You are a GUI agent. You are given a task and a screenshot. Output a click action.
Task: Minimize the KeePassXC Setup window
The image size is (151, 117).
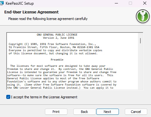[116, 3]
